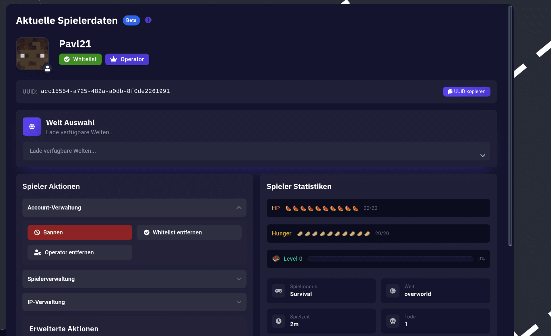Expand the IP-Verwaltung section
Viewport: 551px width, 336px height.
point(134,302)
